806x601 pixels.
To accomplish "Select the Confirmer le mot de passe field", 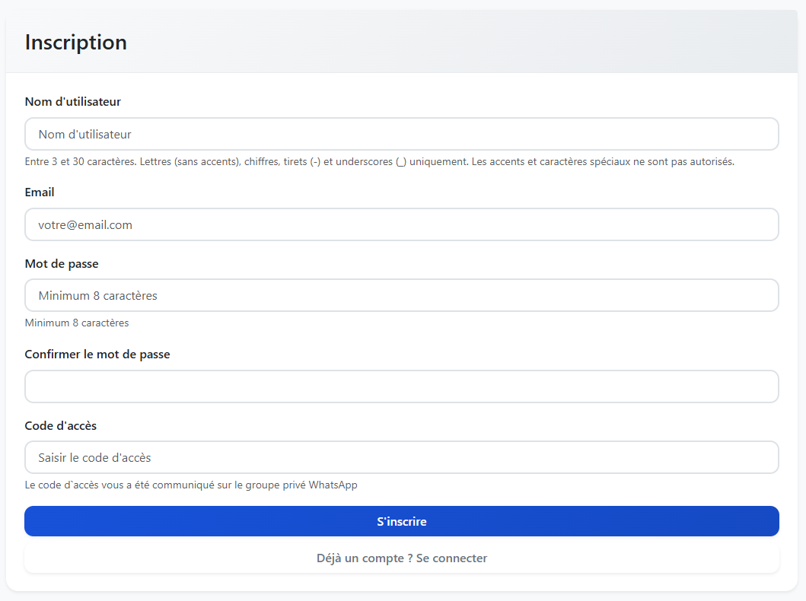I will coord(401,386).
